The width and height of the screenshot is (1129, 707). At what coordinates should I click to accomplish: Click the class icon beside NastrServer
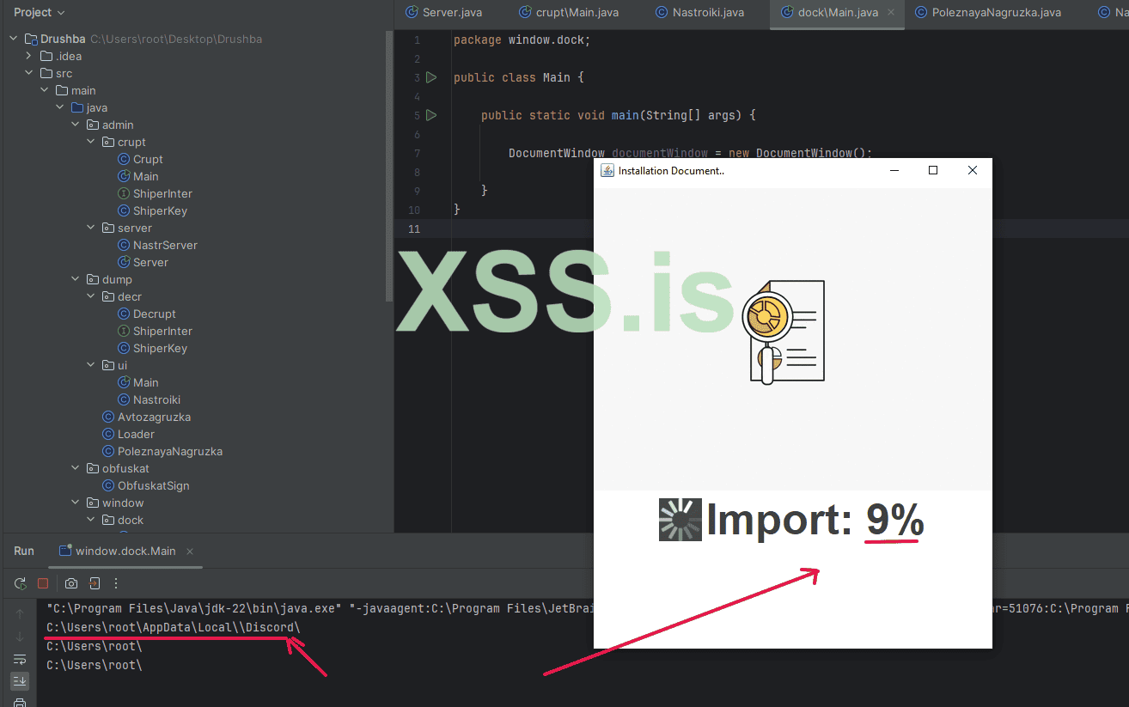(x=124, y=245)
